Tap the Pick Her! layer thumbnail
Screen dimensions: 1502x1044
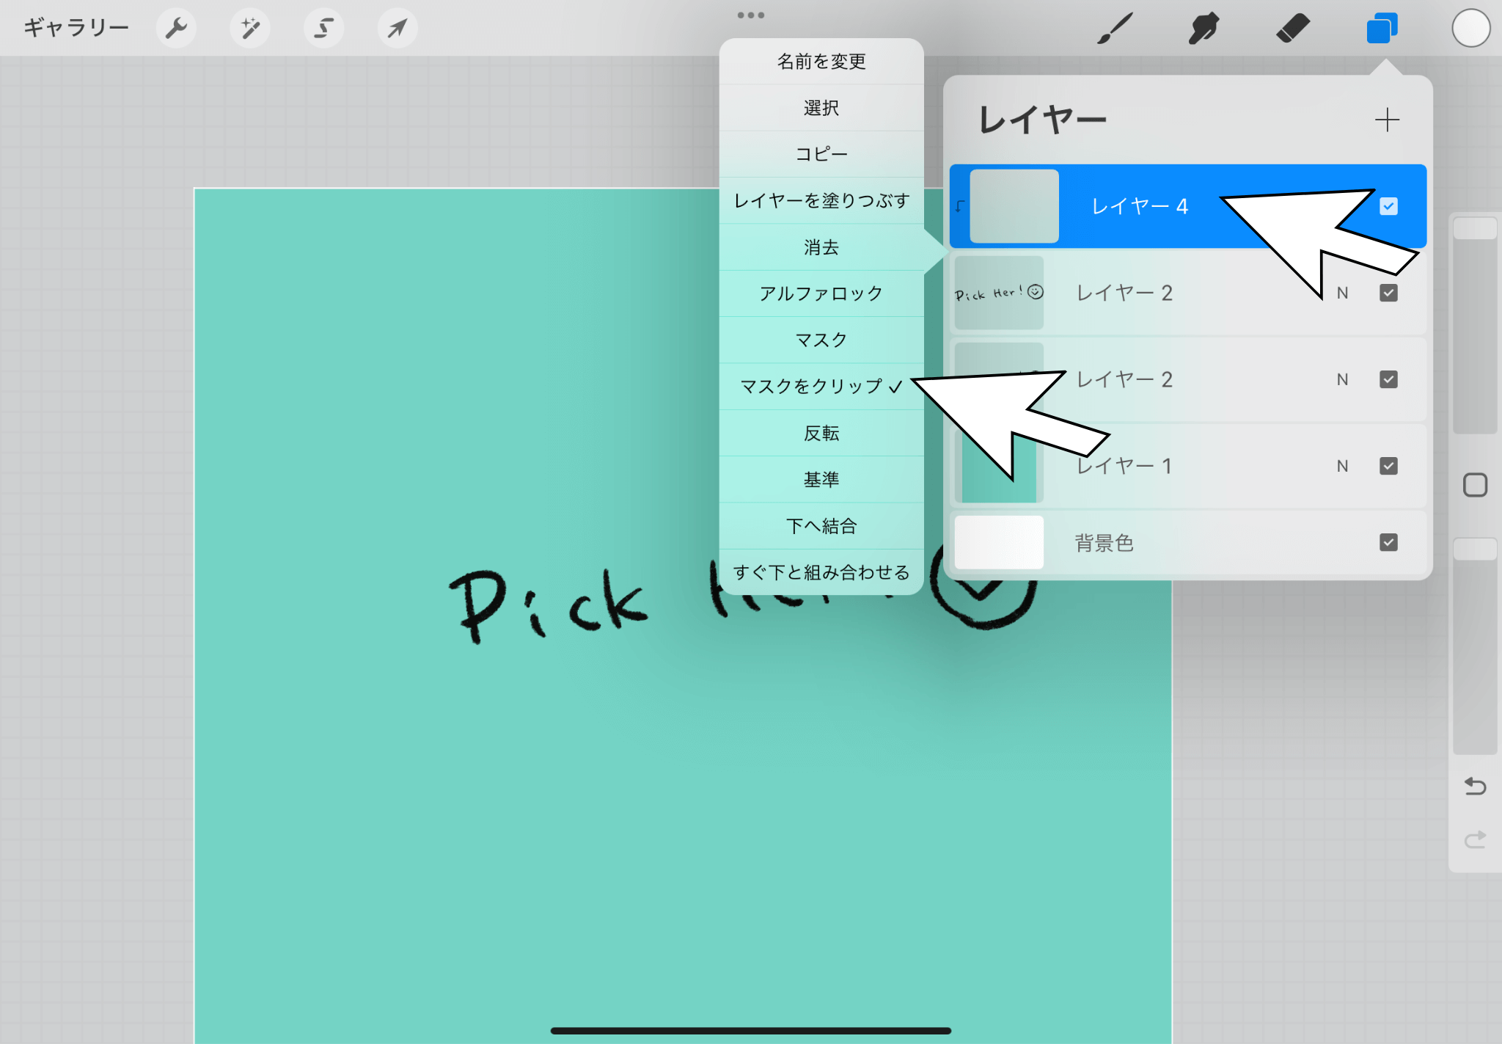point(999,293)
